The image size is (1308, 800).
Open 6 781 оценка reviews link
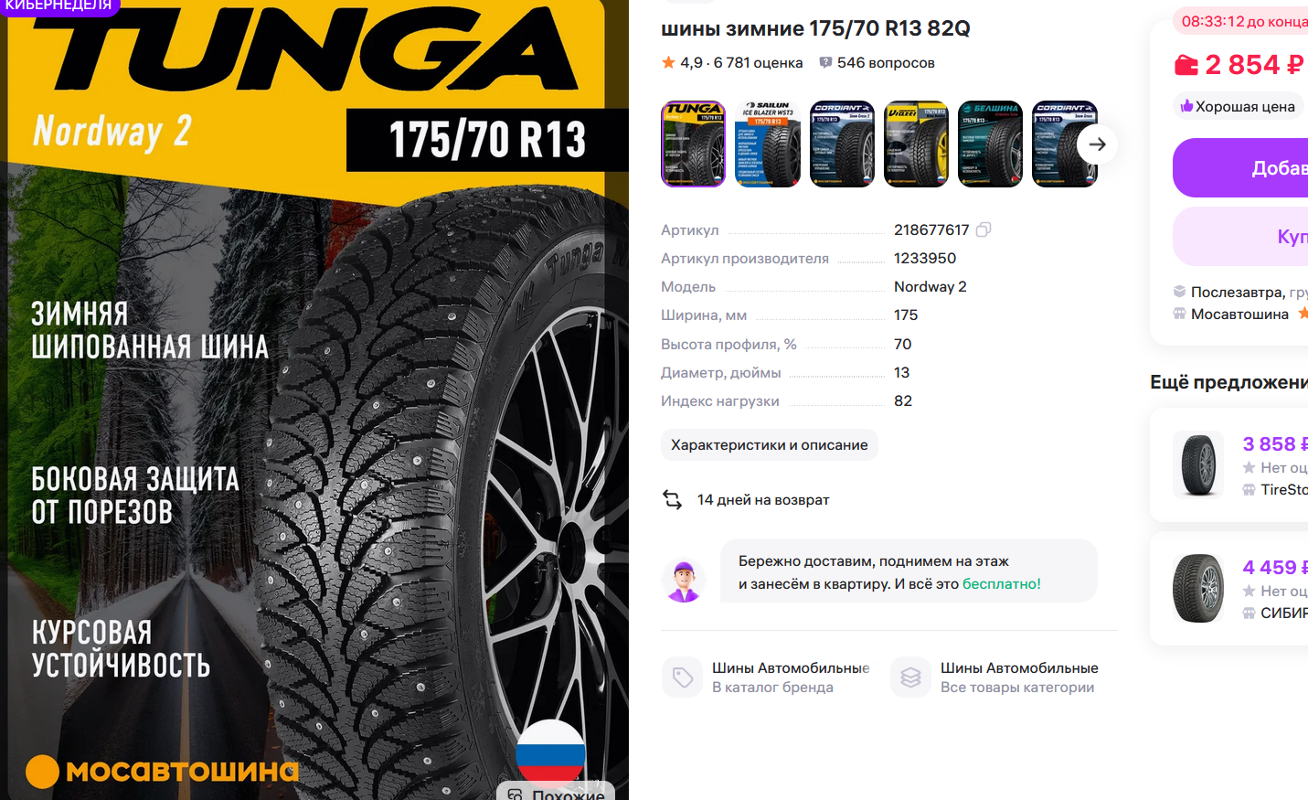pyautogui.click(x=758, y=62)
